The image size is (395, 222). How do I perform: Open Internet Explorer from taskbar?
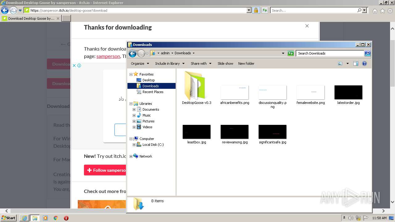click(x=24, y=218)
